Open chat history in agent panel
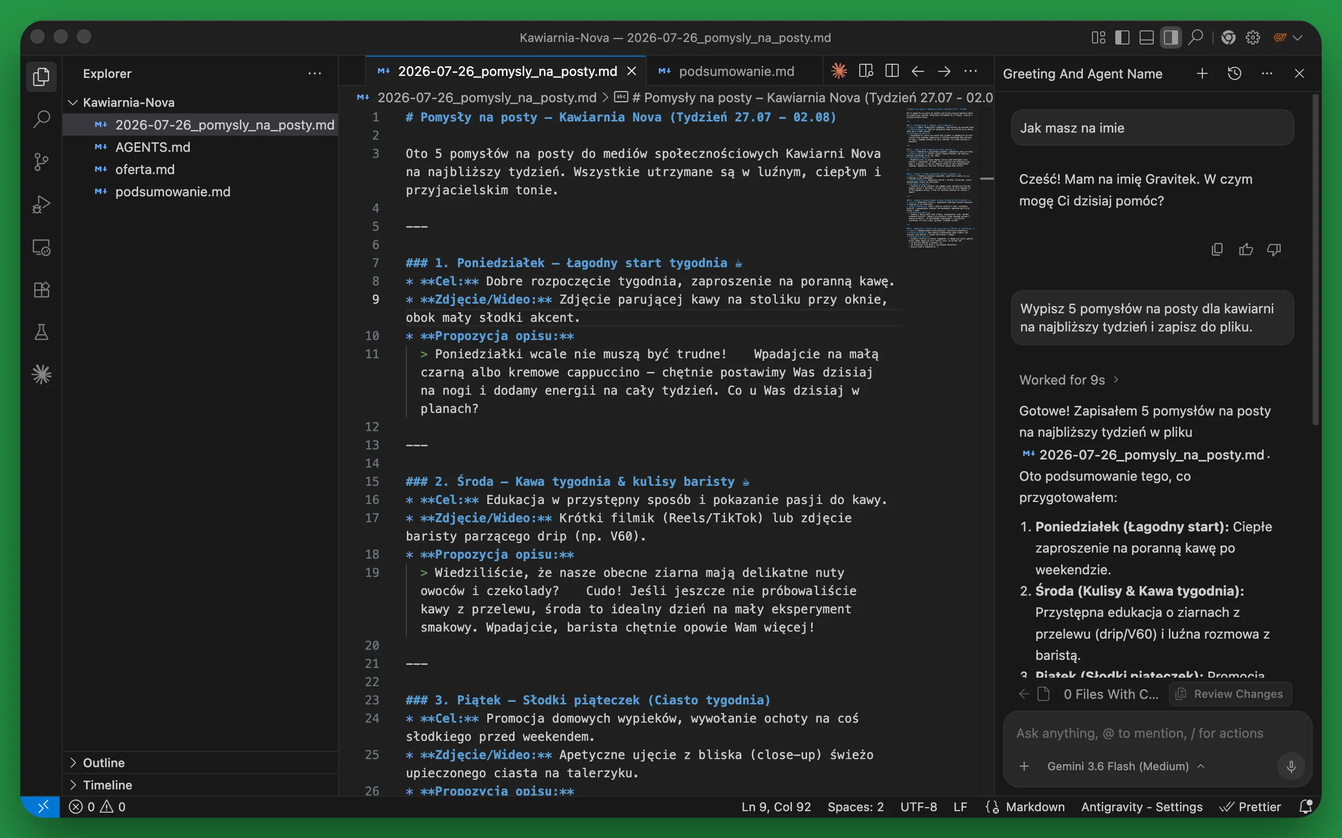The height and width of the screenshot is (838, 1342). (x=1235, y=74)
